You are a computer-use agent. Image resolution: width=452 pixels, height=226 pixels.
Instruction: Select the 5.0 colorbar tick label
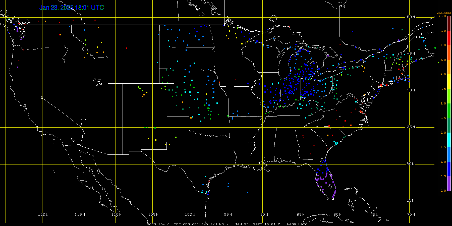coord(443,60)
